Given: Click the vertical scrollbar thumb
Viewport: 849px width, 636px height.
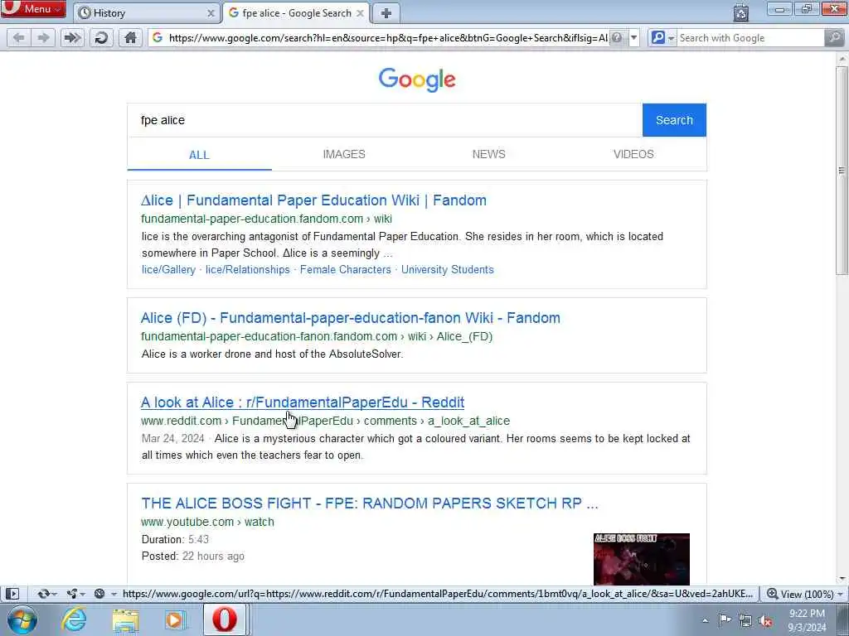Looking at the screenshot, I should pos(842,170).
